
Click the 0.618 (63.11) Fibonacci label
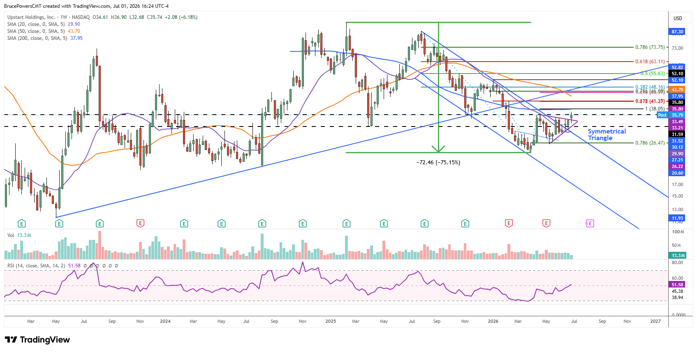[650, 62]
